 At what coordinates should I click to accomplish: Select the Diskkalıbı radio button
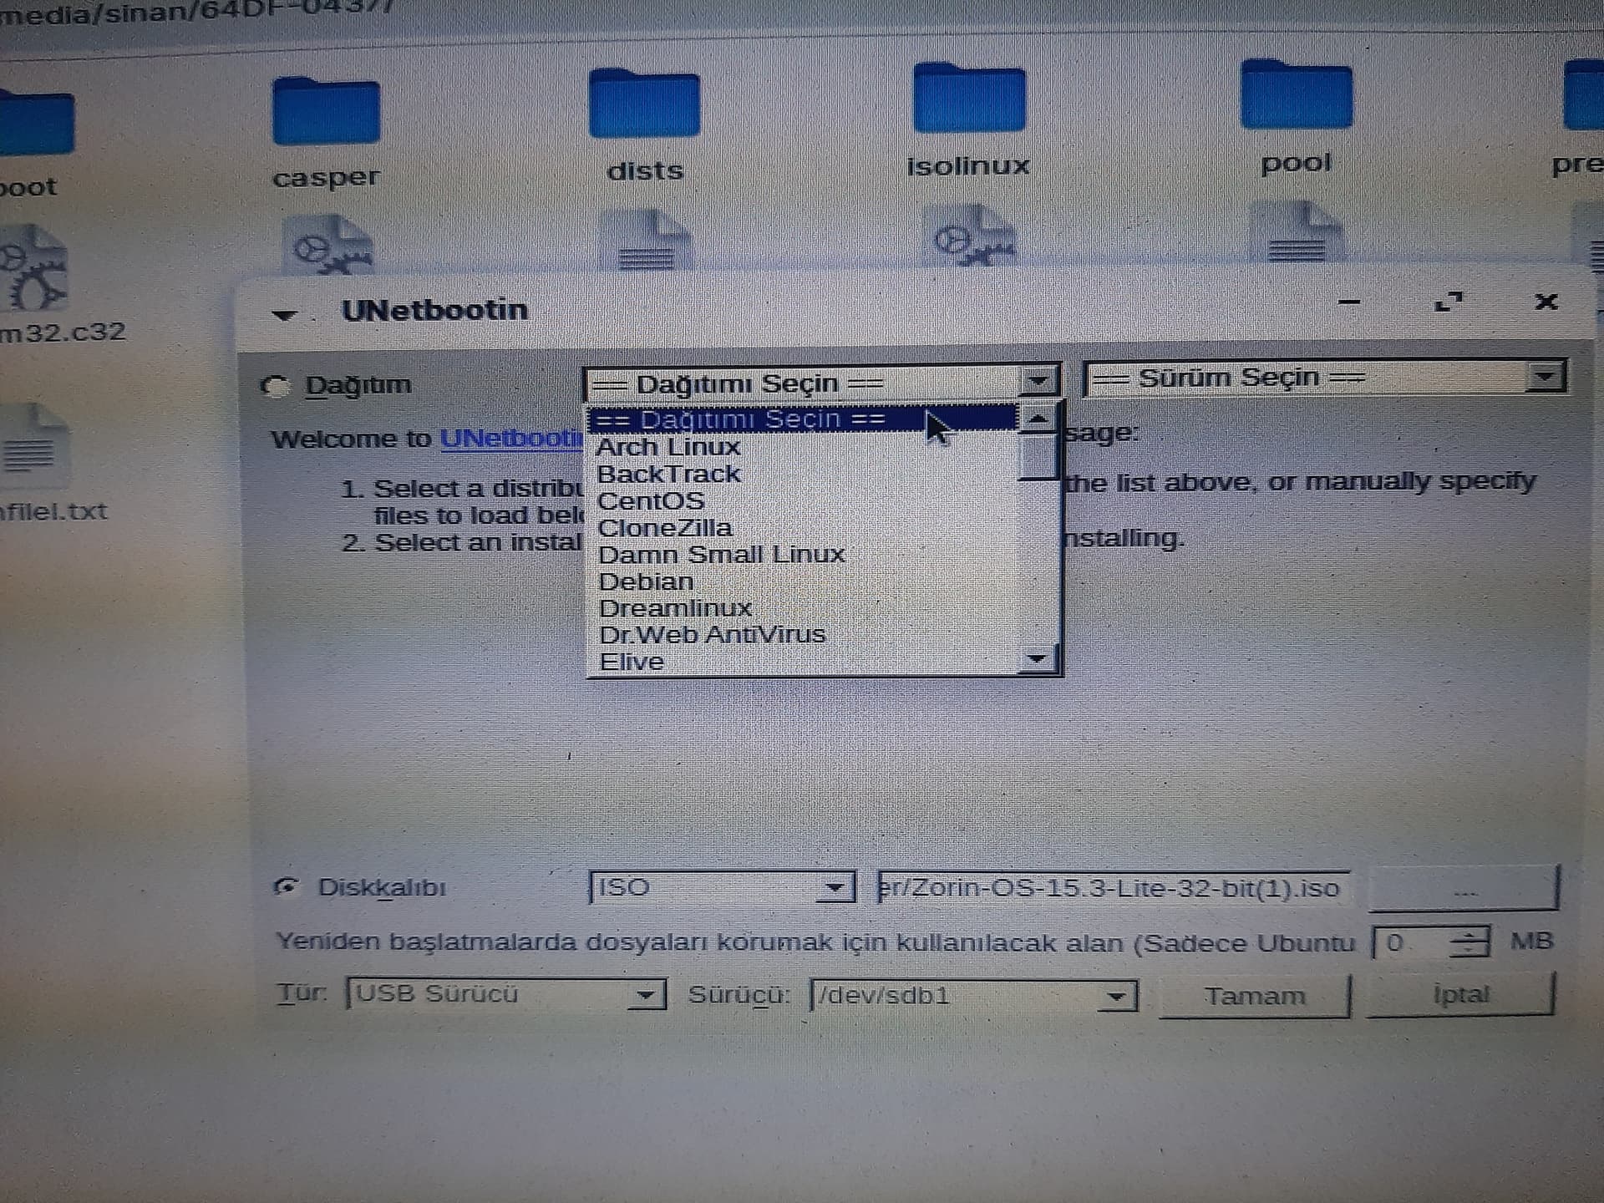pos(287,886)
